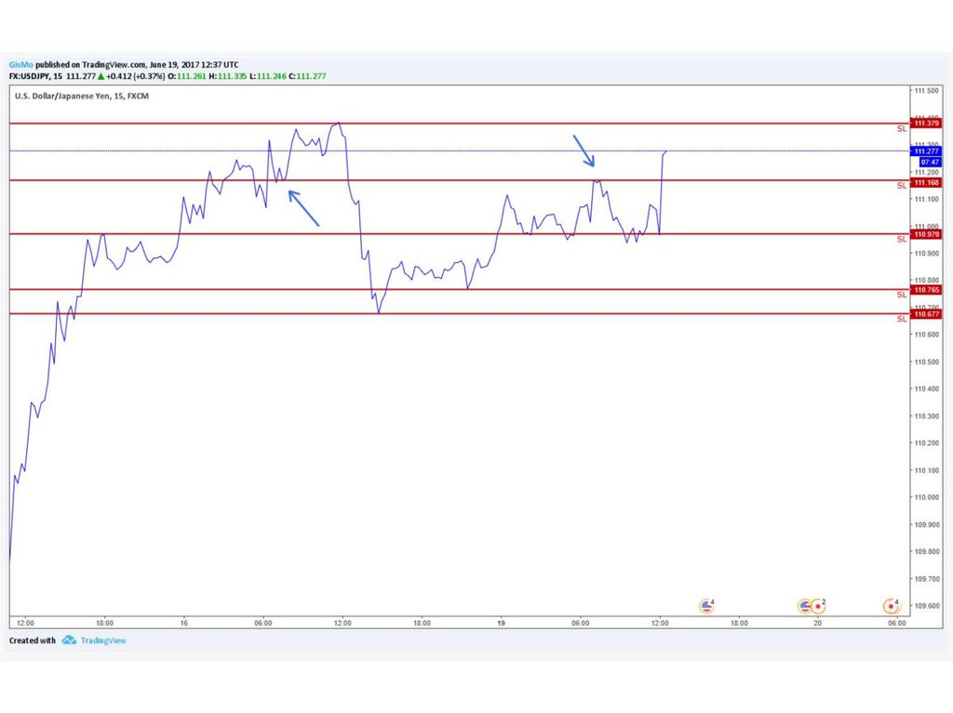Screen dimensions: 953x713
Task: Select the 111.379 red price label
Action: (927, 124)
